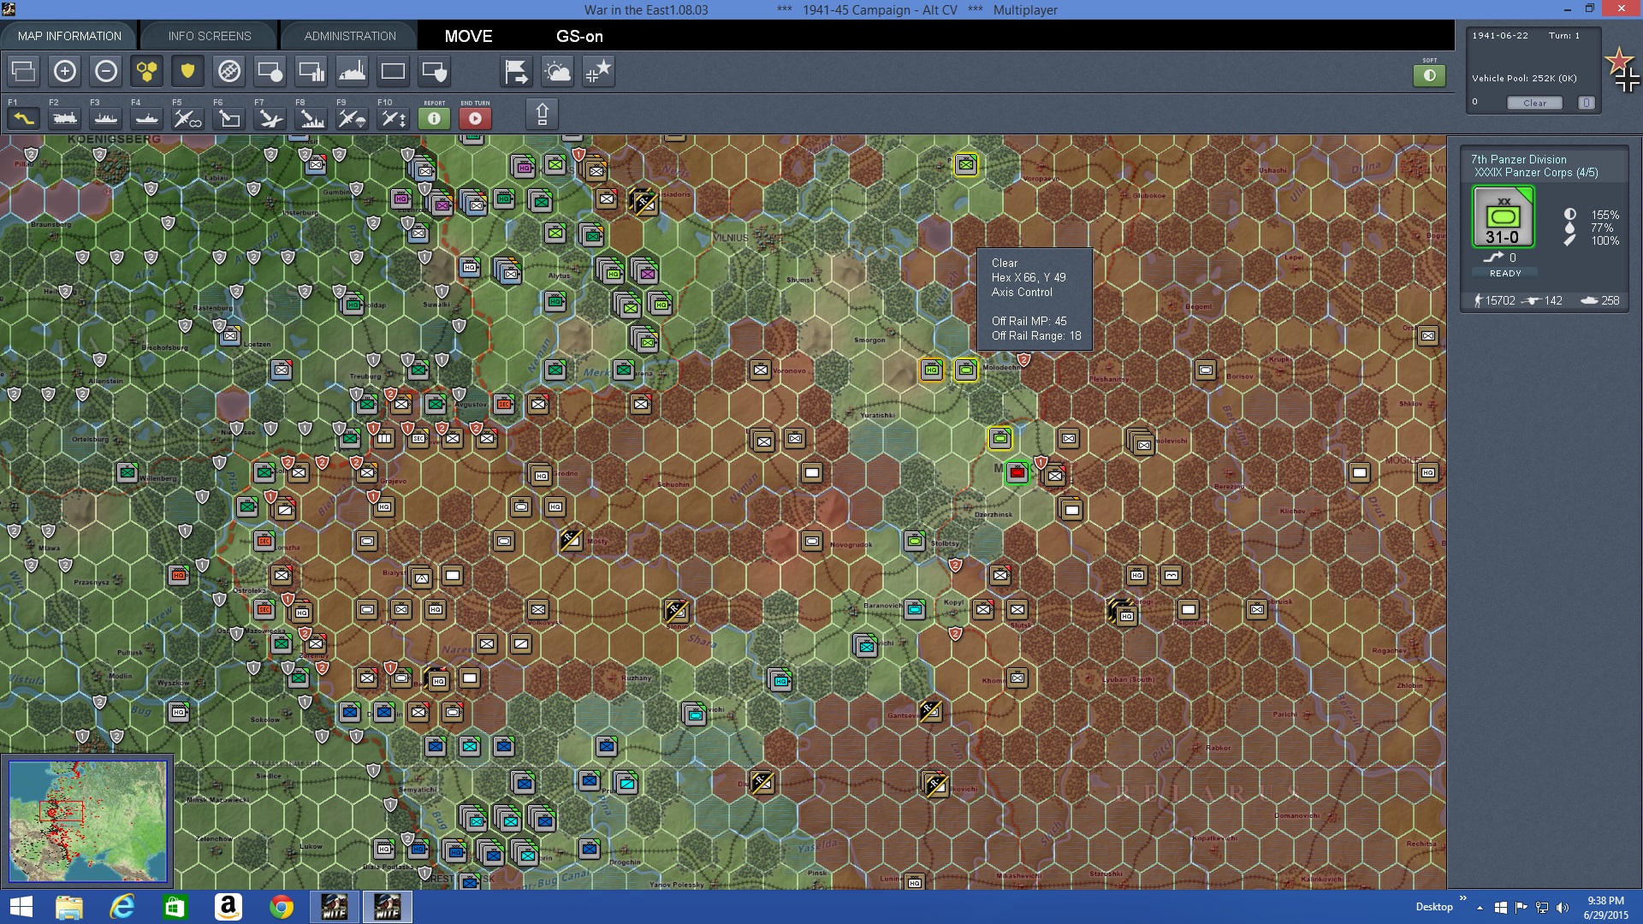Open the INFO SCREENS tab
Viewport: 1643px width, 924px height.
[210, 36]
